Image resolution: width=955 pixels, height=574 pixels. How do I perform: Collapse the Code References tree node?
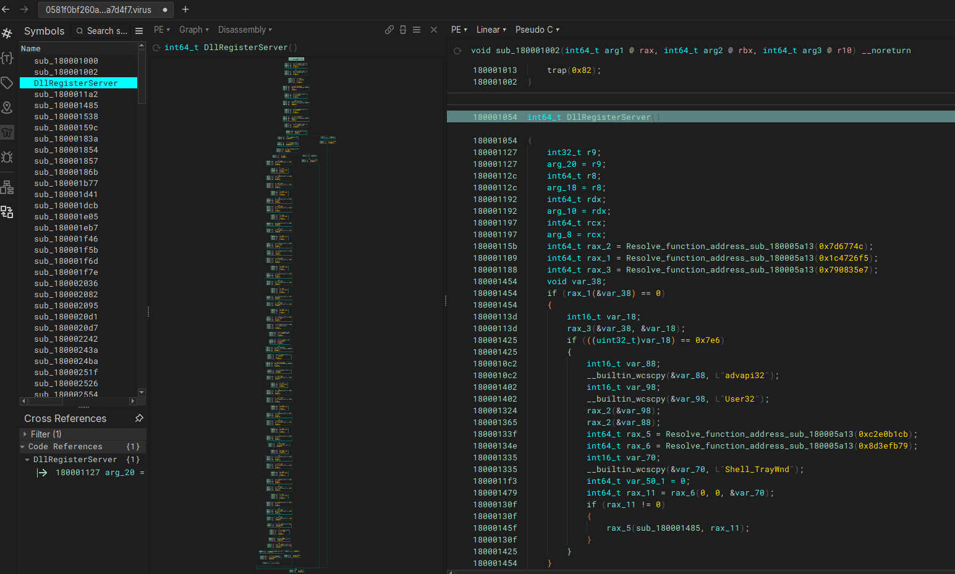(x=23, y=447)
